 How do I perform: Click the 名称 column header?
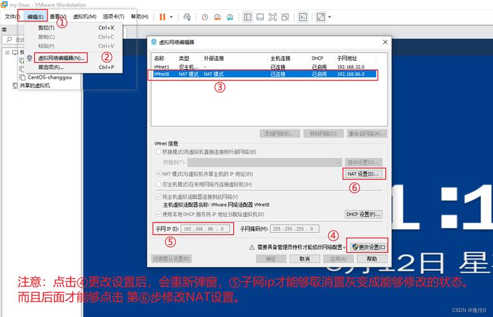164,58
